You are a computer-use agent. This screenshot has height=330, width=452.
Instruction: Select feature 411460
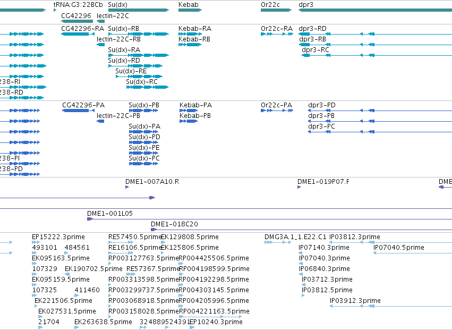click(x=87, y=291)
